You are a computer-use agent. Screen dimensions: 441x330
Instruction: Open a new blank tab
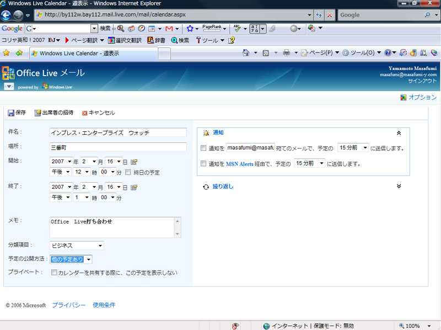click(164, 54)
